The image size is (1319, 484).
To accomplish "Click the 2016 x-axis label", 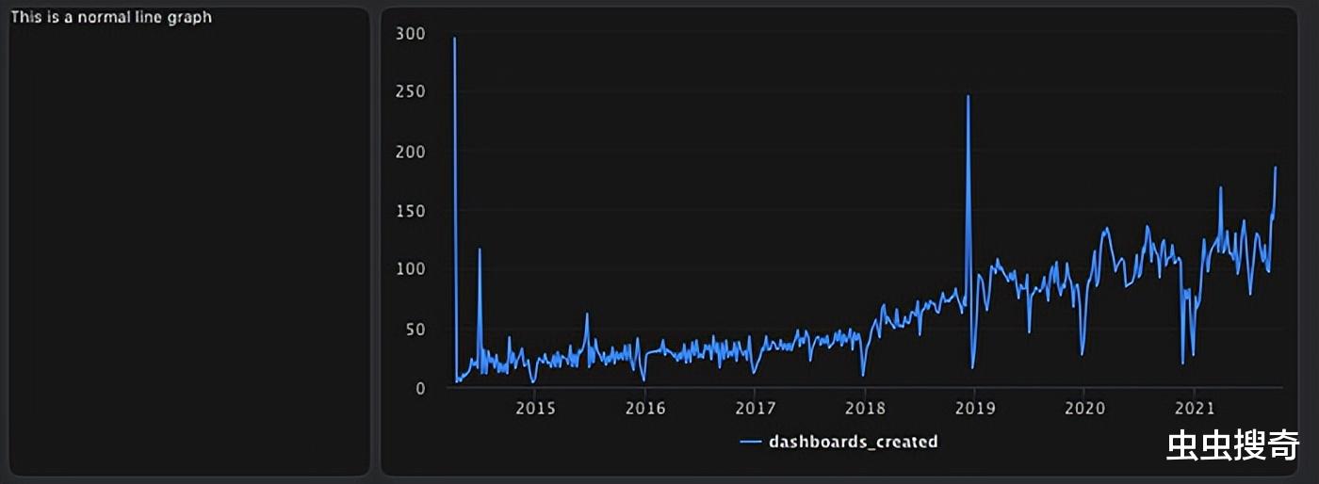I will [644, 409].
